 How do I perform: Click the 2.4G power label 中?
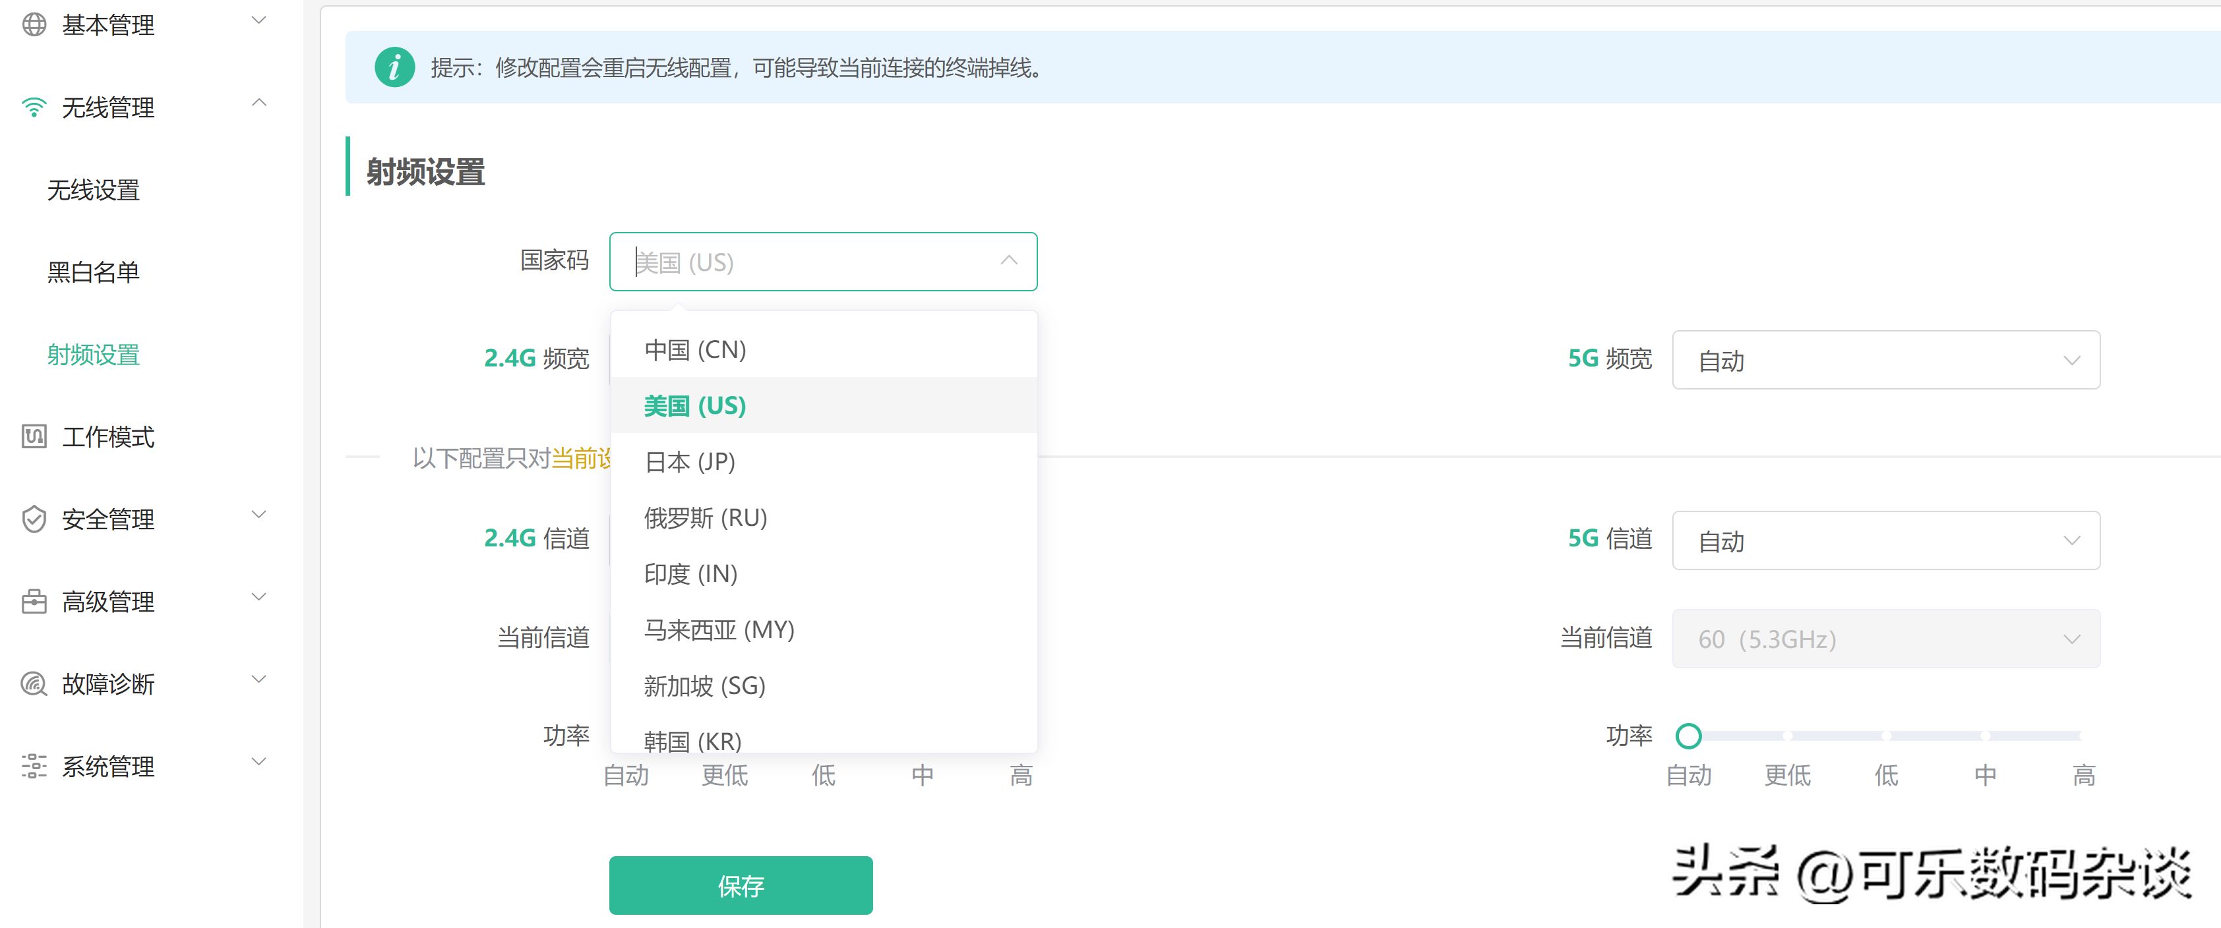coord(922,776)
